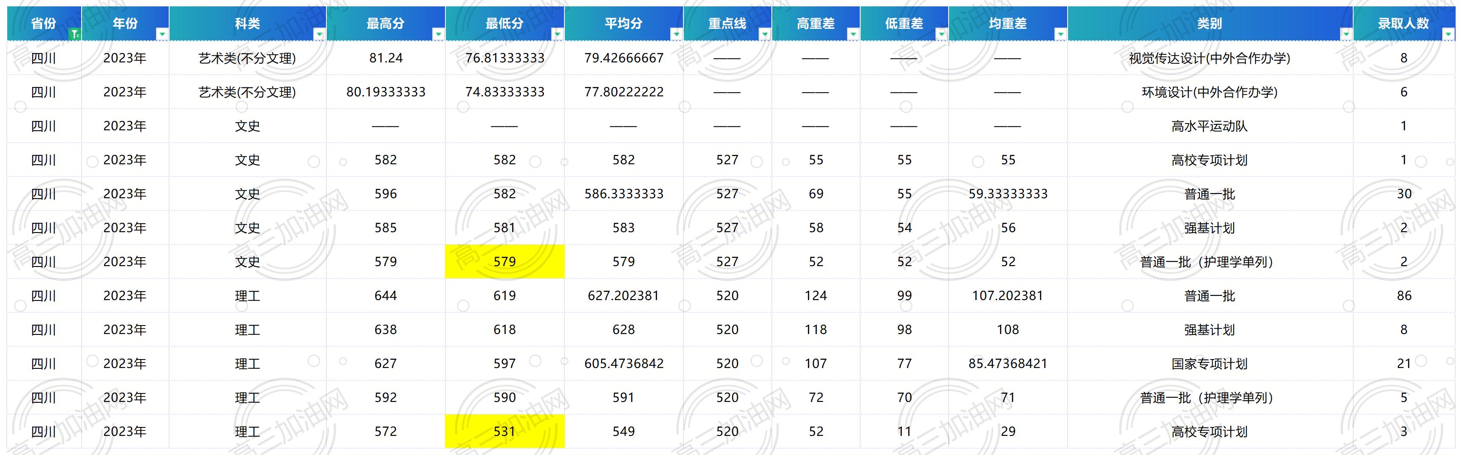Open the 年份 column filter dropdown
This screenshot has width=1462, height=455.
(162, 34)
